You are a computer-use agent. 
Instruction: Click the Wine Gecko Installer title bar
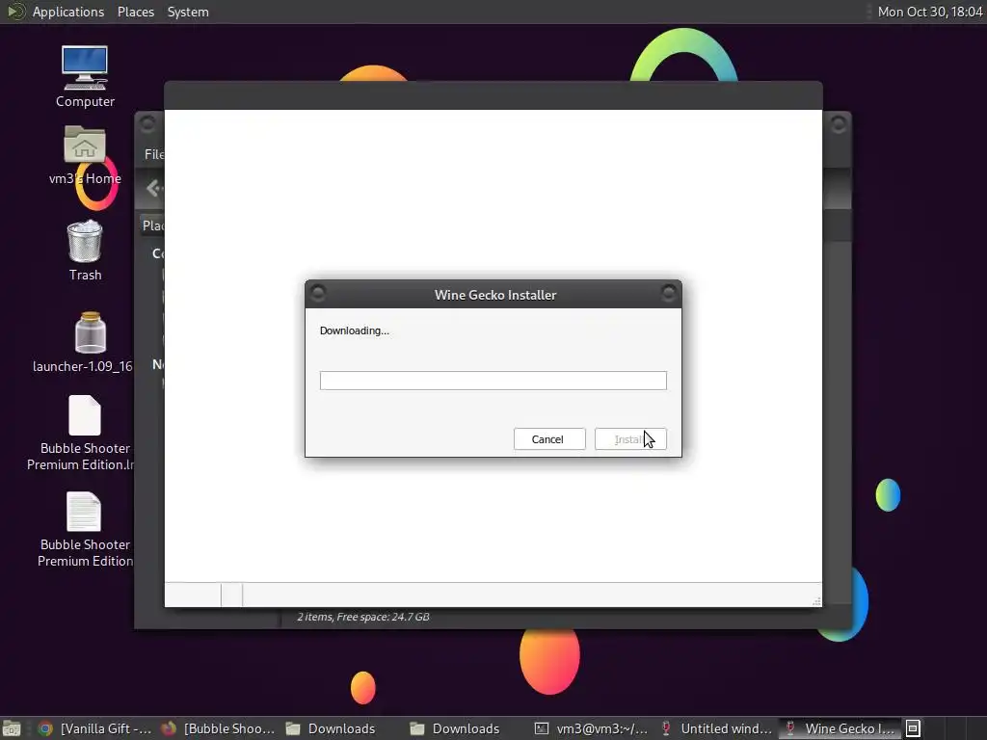[494, 295]
